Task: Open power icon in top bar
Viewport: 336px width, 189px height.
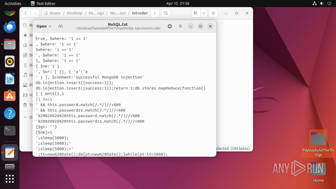Action: pos(329,3)
